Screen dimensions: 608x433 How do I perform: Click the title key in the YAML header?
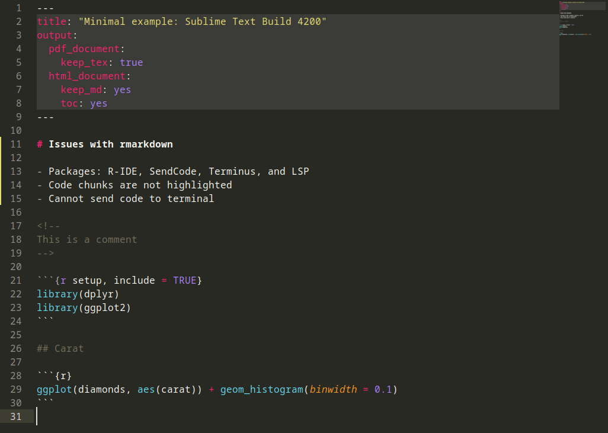52,22
